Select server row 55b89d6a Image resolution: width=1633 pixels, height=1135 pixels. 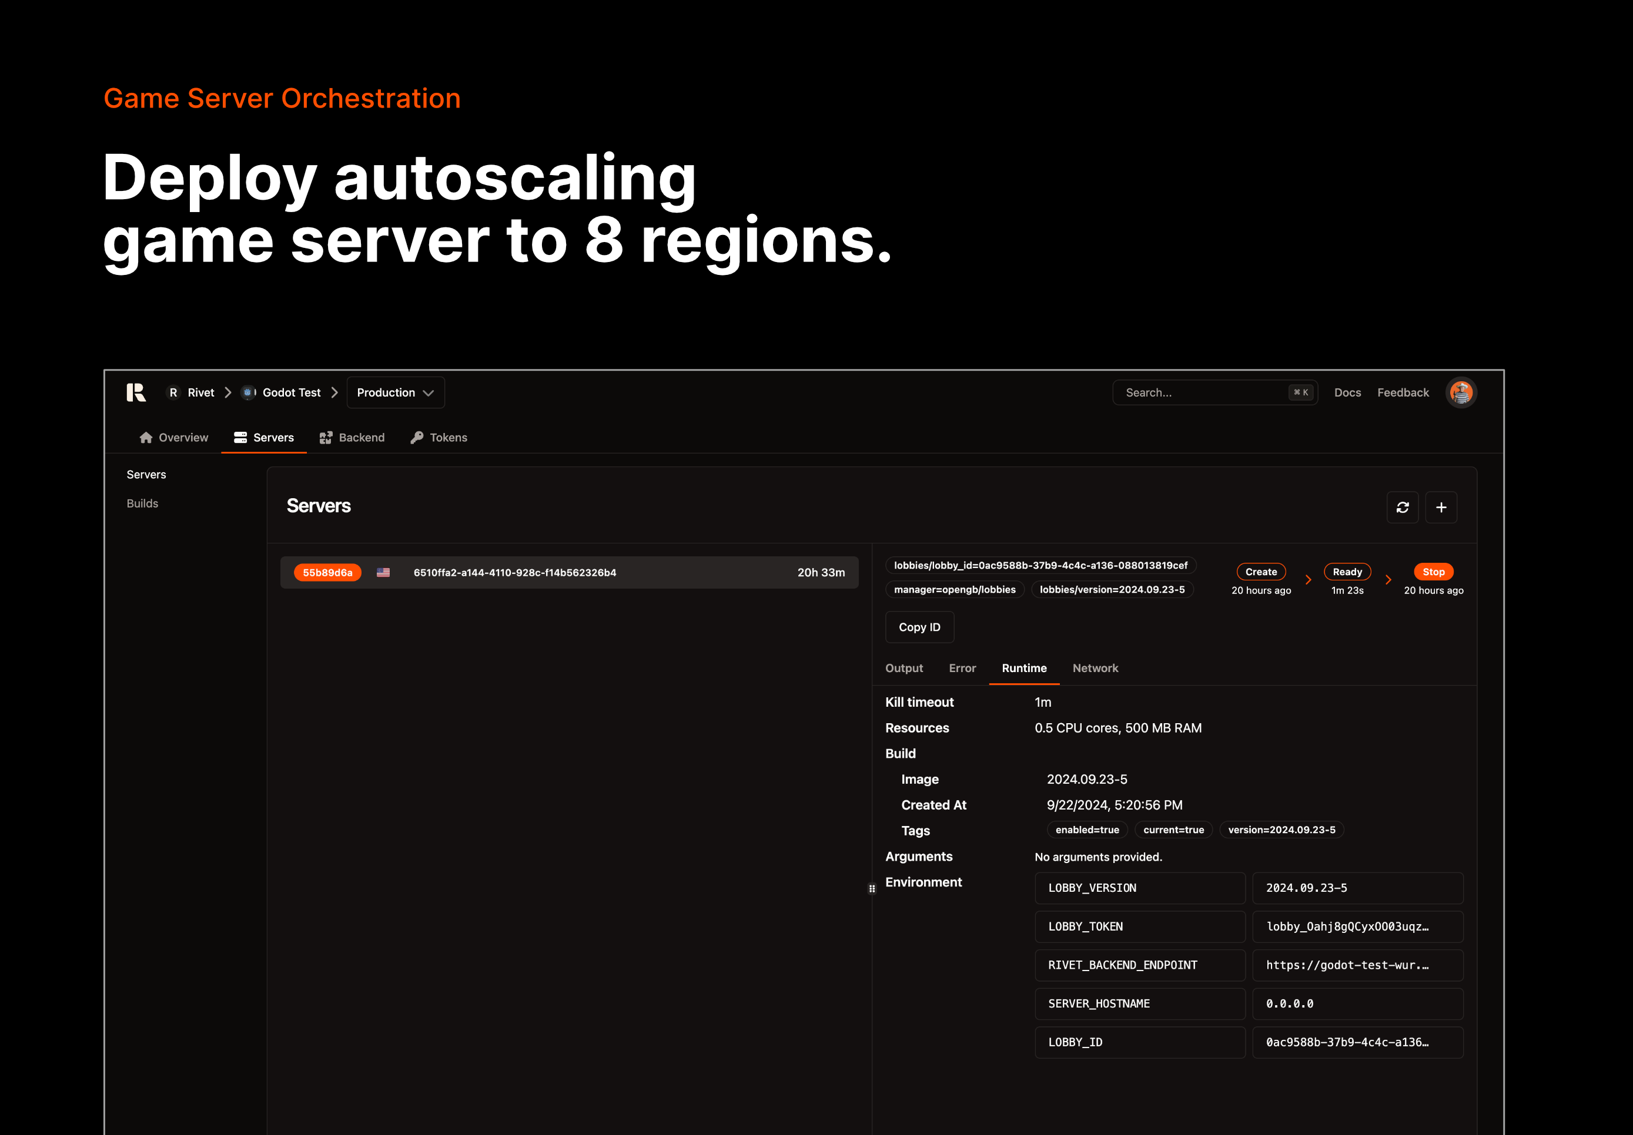point(569,572)
